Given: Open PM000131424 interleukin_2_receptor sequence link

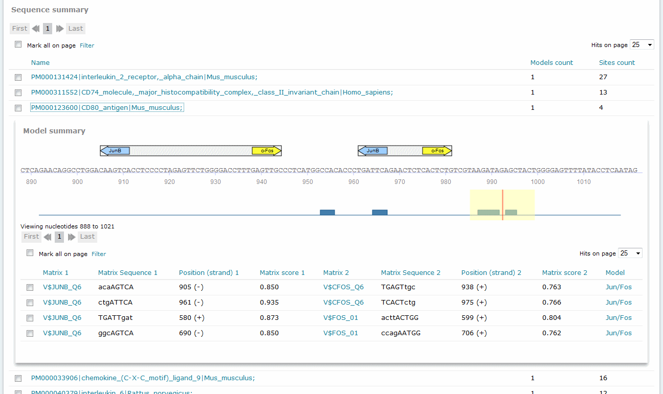Looking at the screenshot, I should point(144,77).
